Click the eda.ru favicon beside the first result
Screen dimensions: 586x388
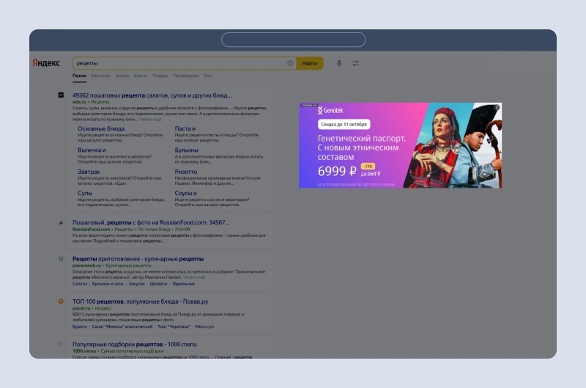click(x=61, y=95)
